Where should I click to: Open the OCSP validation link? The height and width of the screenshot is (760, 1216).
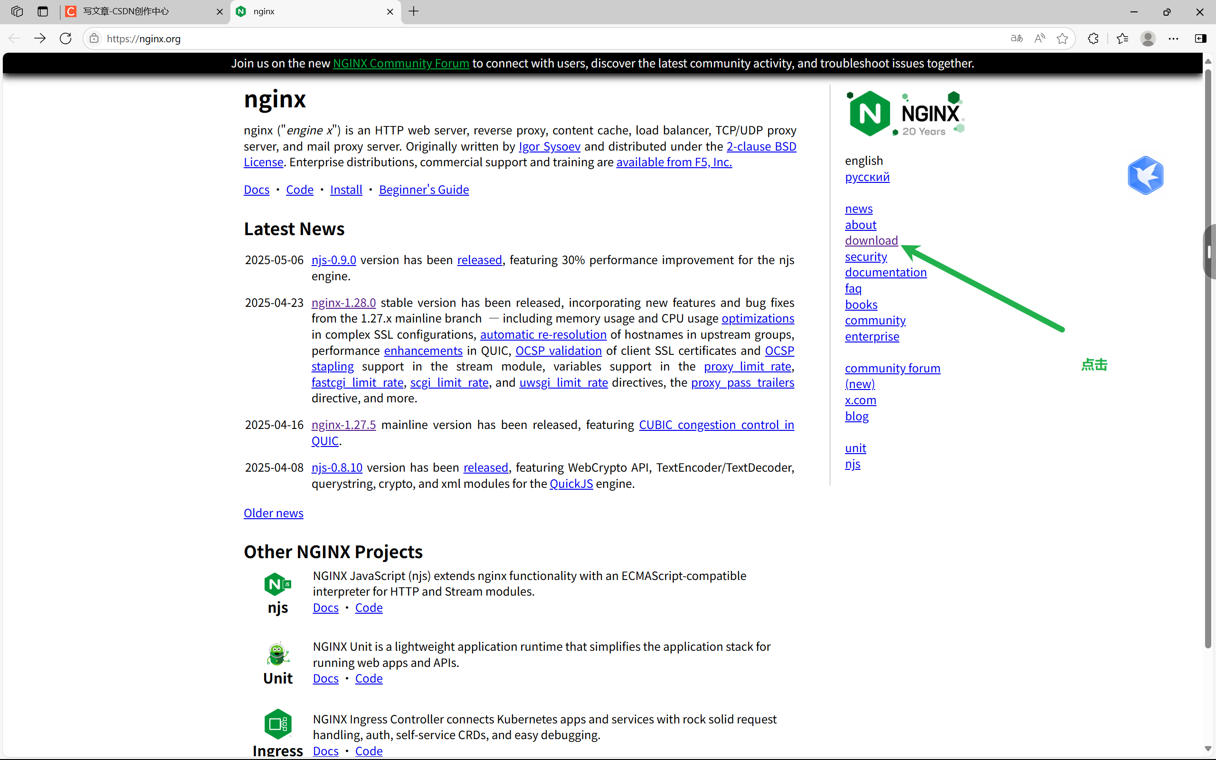point(558,351)
